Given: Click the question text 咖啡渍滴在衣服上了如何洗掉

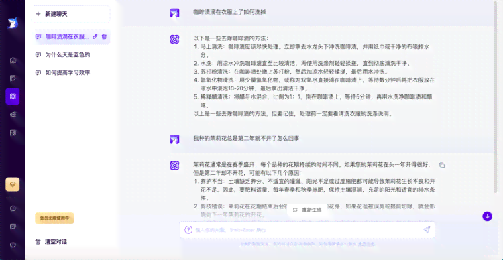Looking at the screenshot, I should (x=229, y=13).
